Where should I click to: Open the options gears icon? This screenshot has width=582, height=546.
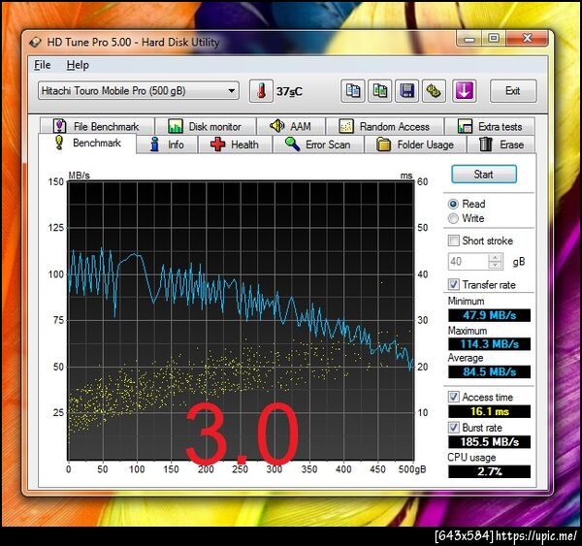[x=434, y=91]
